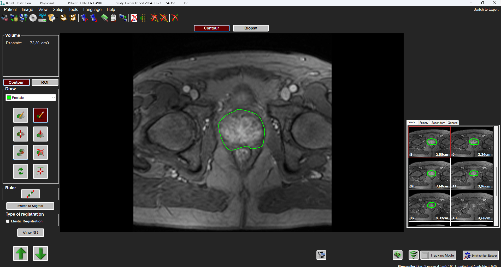The width and height of the screenshot is (501, 267).
Task: Expand the calendar icon dropdown arrow
Action: tap(57, 18)
